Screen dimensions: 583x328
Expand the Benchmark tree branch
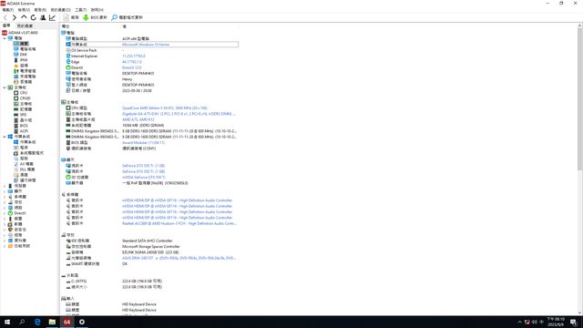(x=5, y=246)
